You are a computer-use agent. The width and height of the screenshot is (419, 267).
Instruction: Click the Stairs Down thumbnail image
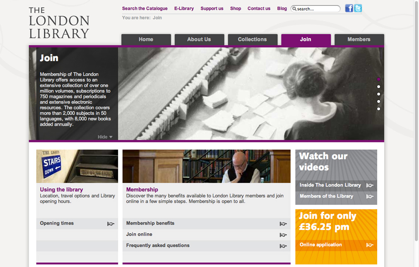[x=77, y=166]
